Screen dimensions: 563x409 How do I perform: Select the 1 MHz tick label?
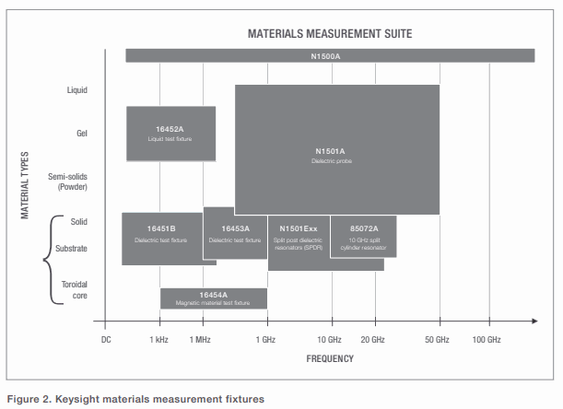pyautogui.click(x=201, y=340)
